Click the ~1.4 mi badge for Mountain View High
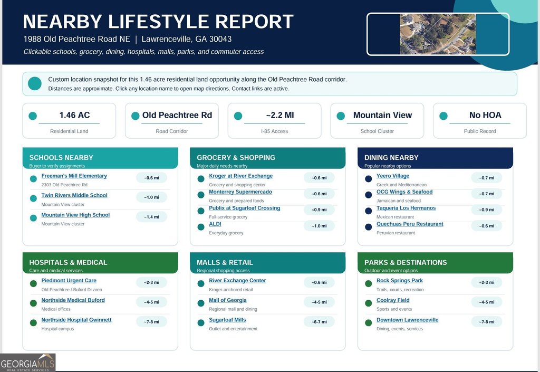 [151, 217]
